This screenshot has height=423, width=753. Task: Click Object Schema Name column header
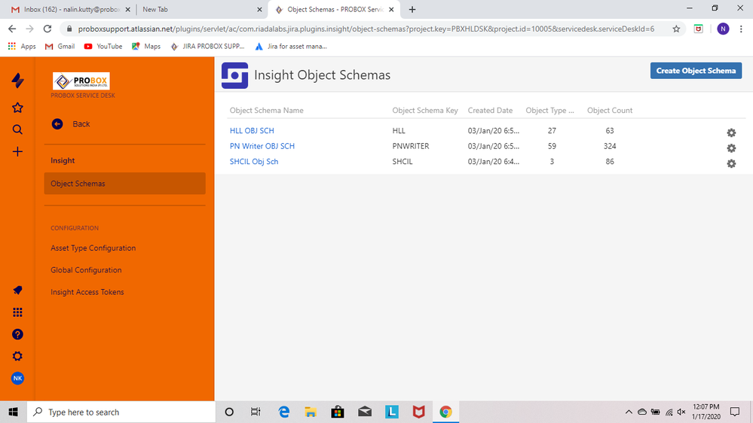267,111
